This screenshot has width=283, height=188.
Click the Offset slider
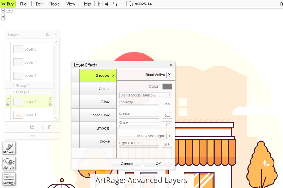pyautogui.click(x=139, y=126)
